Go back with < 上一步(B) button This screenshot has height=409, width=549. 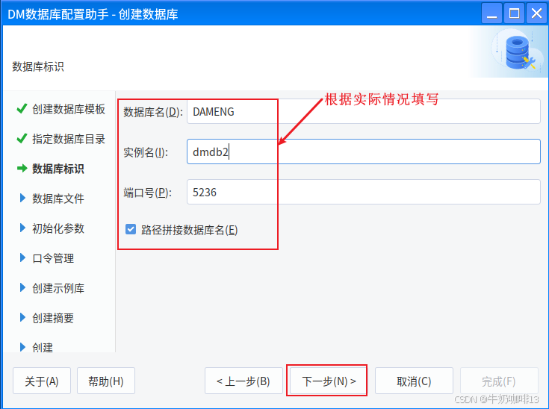(244, 381)
